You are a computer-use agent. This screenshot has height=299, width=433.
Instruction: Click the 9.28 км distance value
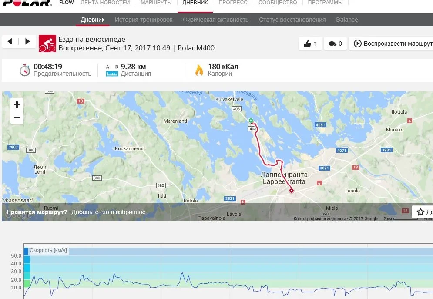[133, 67]
